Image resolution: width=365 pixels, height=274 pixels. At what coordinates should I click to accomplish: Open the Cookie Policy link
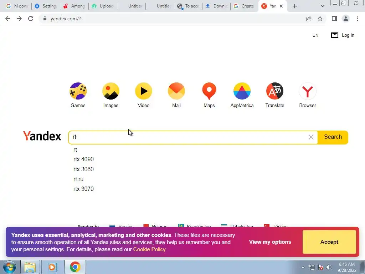tap(149, 249)
